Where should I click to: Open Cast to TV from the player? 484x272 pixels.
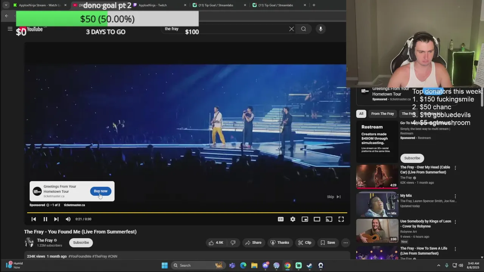(329, 219)
